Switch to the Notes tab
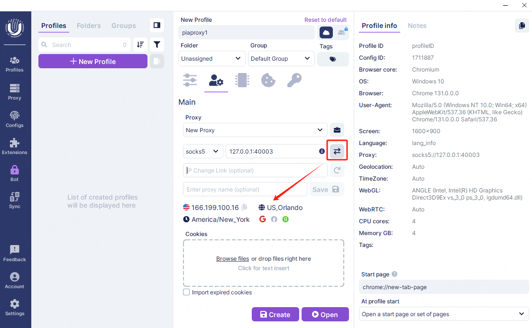This screenshot has width=532, height=328. [x=417, y=26]
